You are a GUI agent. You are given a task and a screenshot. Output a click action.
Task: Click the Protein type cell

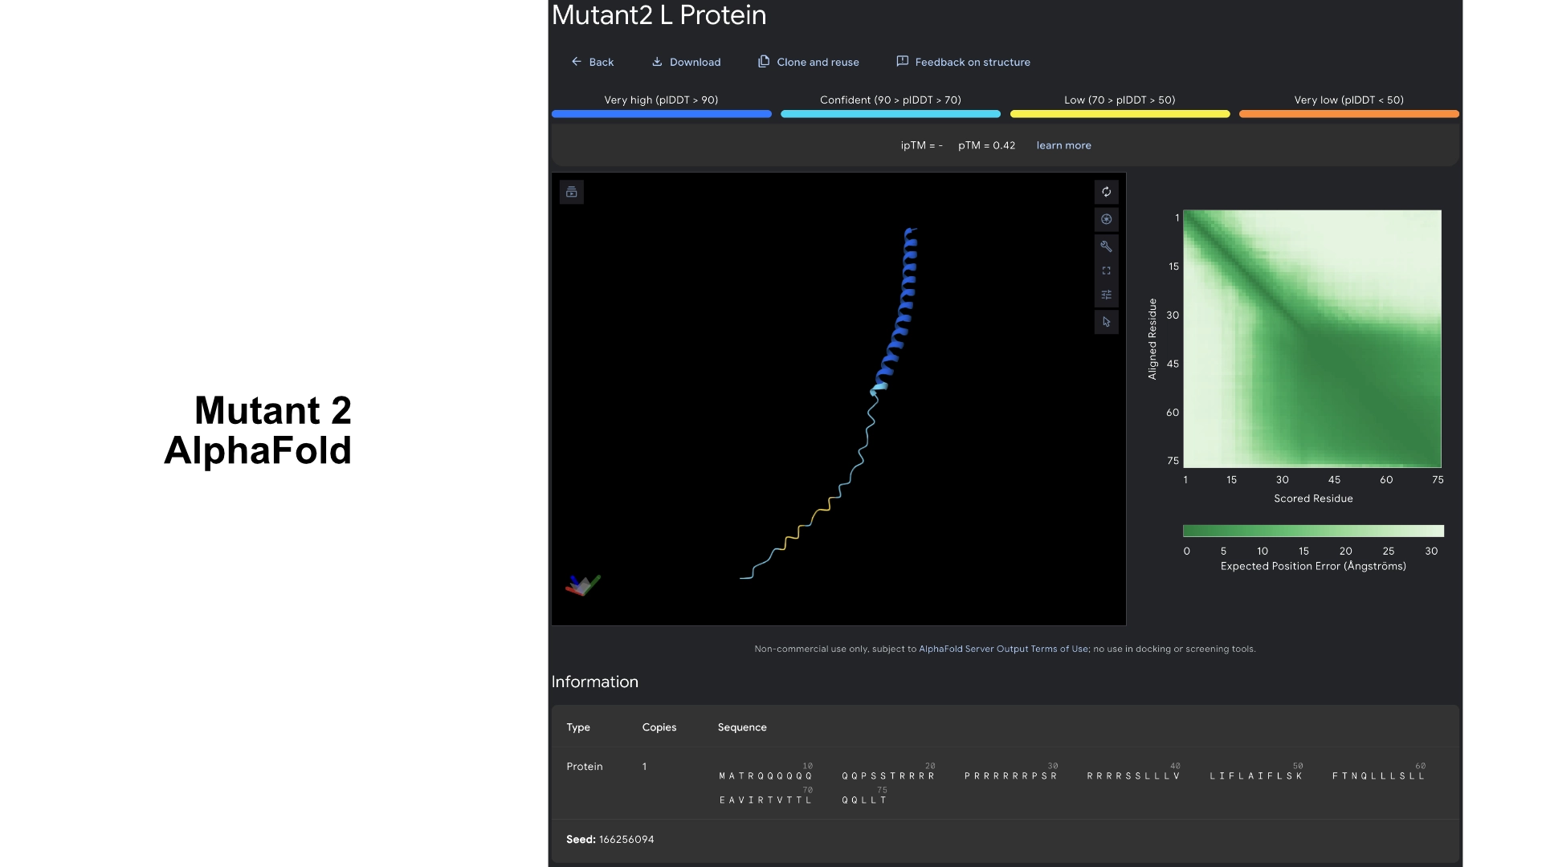[x=585, y=767]
